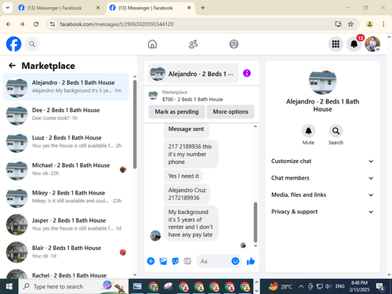Viewport: 392px width, 294px height.
Task: Choose a GIF icon in composer
Action: (187, 261)
